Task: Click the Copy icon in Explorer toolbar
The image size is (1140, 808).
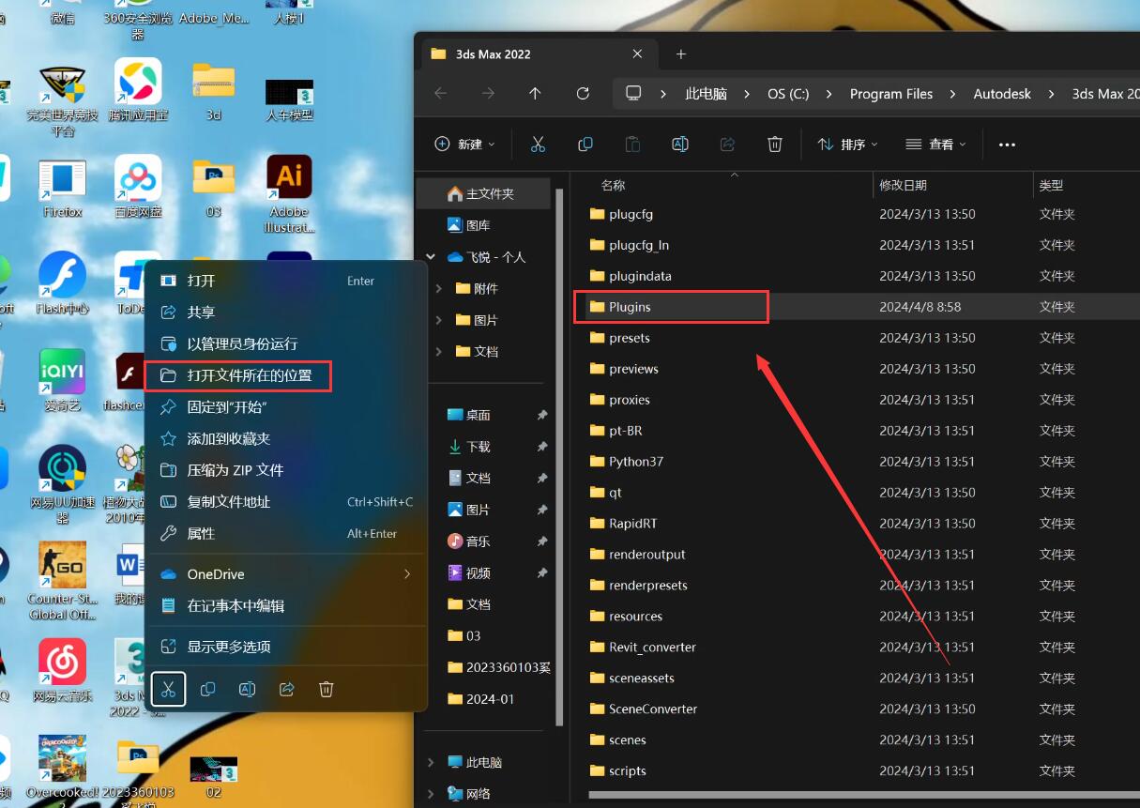Action: click(x=585, y=144)
